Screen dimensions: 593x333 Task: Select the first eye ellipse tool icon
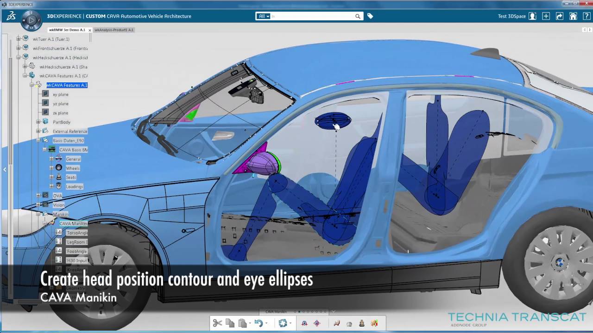coord(304,323)
